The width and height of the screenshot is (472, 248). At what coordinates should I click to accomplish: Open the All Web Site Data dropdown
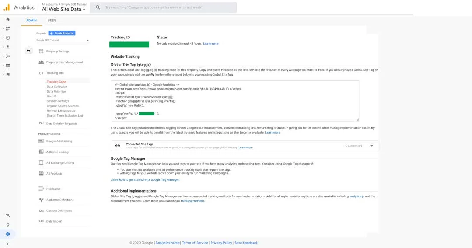tap(63, 9)
